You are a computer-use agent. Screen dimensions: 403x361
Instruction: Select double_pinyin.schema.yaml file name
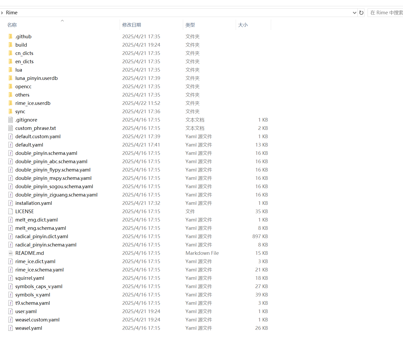click(x=46, y=153)
